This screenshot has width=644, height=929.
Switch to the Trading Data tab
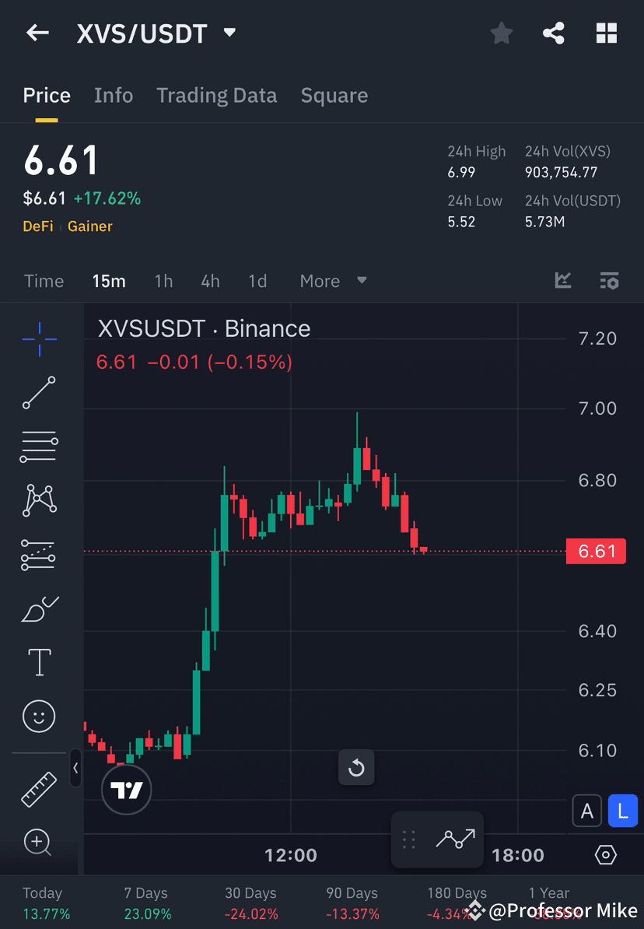[217, 95]
